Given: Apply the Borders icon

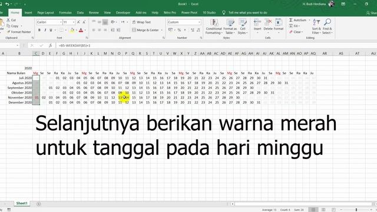Looking at the screenshot, I should coord(61,30).
